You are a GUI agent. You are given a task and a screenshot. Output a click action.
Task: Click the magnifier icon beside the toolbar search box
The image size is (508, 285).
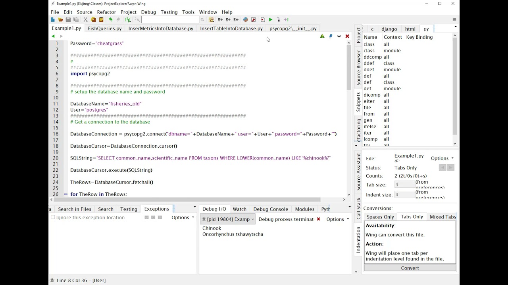click(202, 20)
